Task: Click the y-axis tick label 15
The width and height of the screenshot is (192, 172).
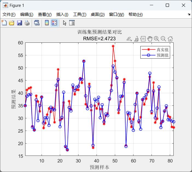Action: (21, 156)
